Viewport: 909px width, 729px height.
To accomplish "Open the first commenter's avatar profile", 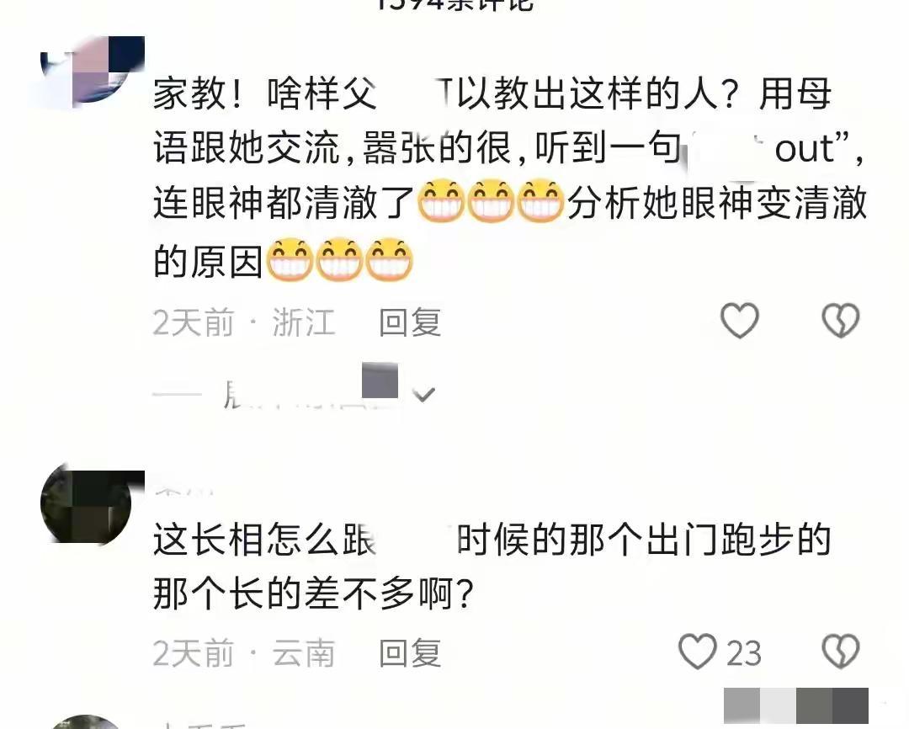I will (92, 72).
